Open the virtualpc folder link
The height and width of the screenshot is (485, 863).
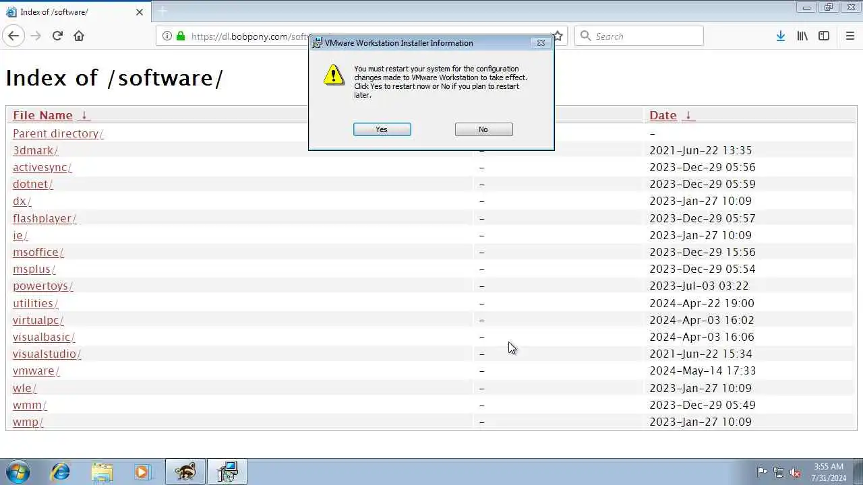click(x=38, y=320)
